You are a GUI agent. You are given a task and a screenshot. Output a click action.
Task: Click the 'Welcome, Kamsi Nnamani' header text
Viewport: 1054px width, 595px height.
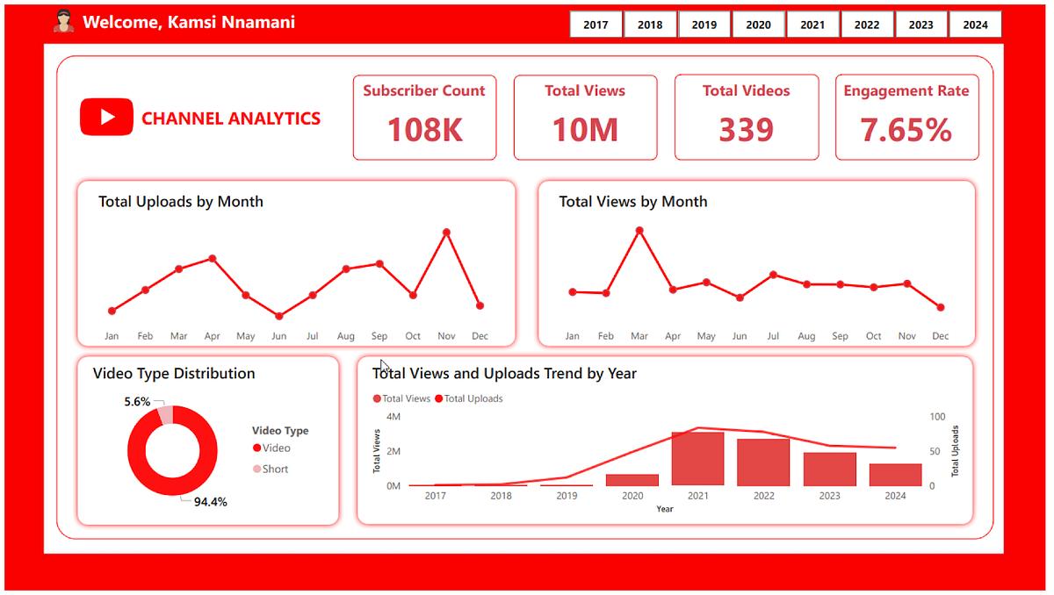point(189,22)
